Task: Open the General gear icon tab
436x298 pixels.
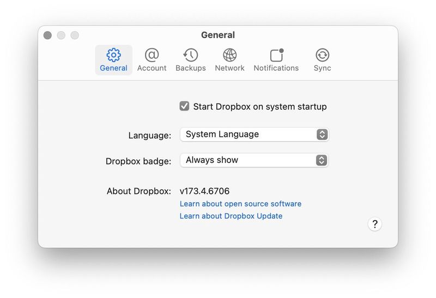Action: click(113, 55)
